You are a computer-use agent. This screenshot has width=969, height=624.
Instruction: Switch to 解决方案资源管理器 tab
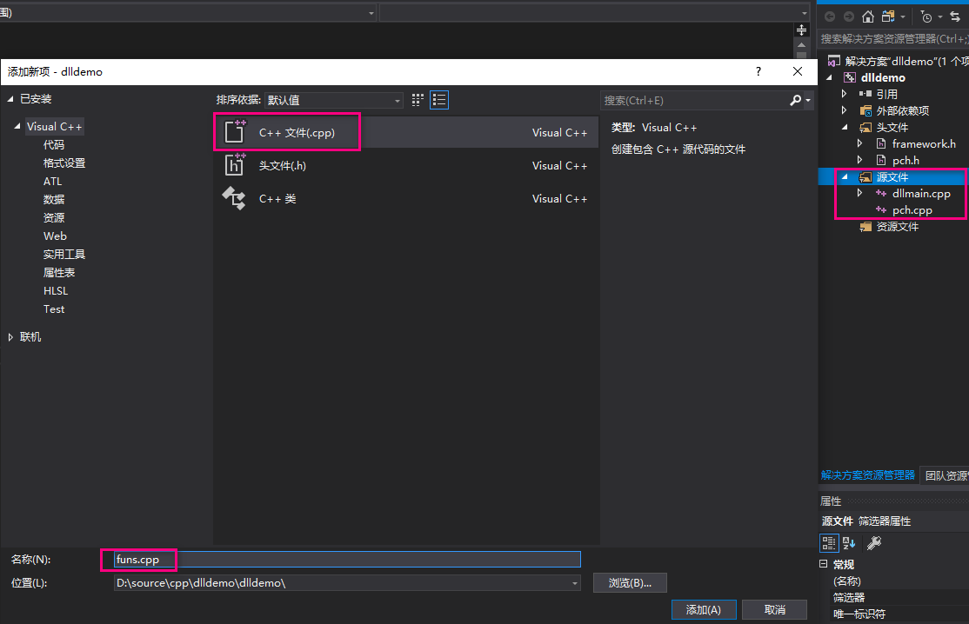(x=867, y=475)
